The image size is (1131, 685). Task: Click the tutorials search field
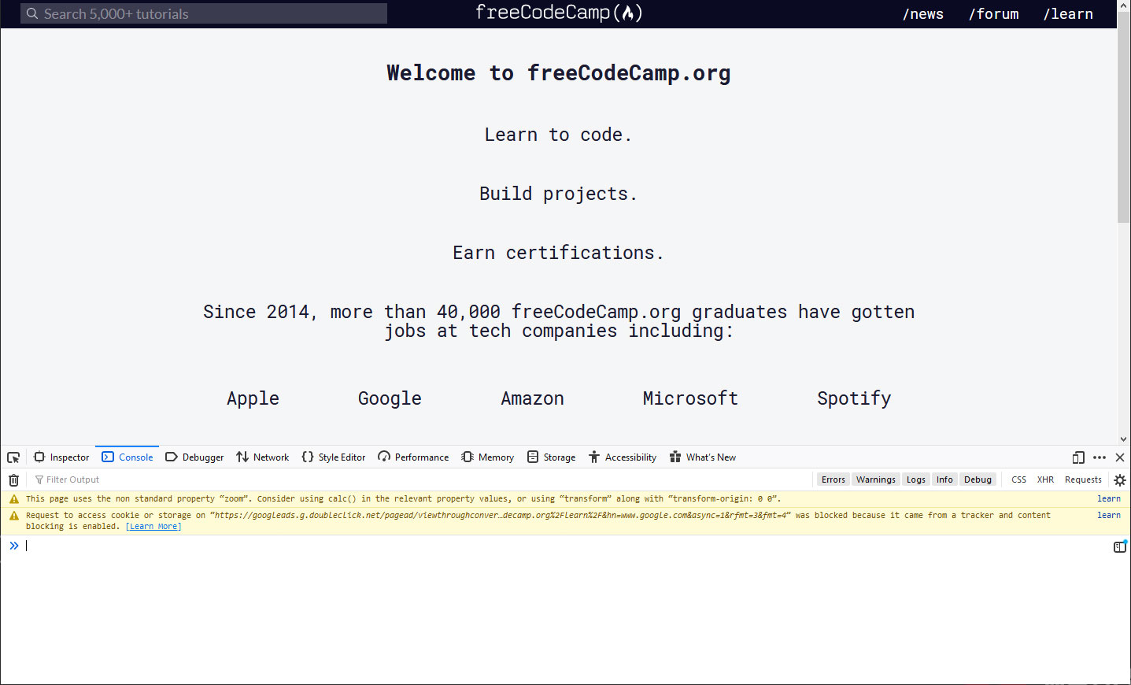(203, 13)
